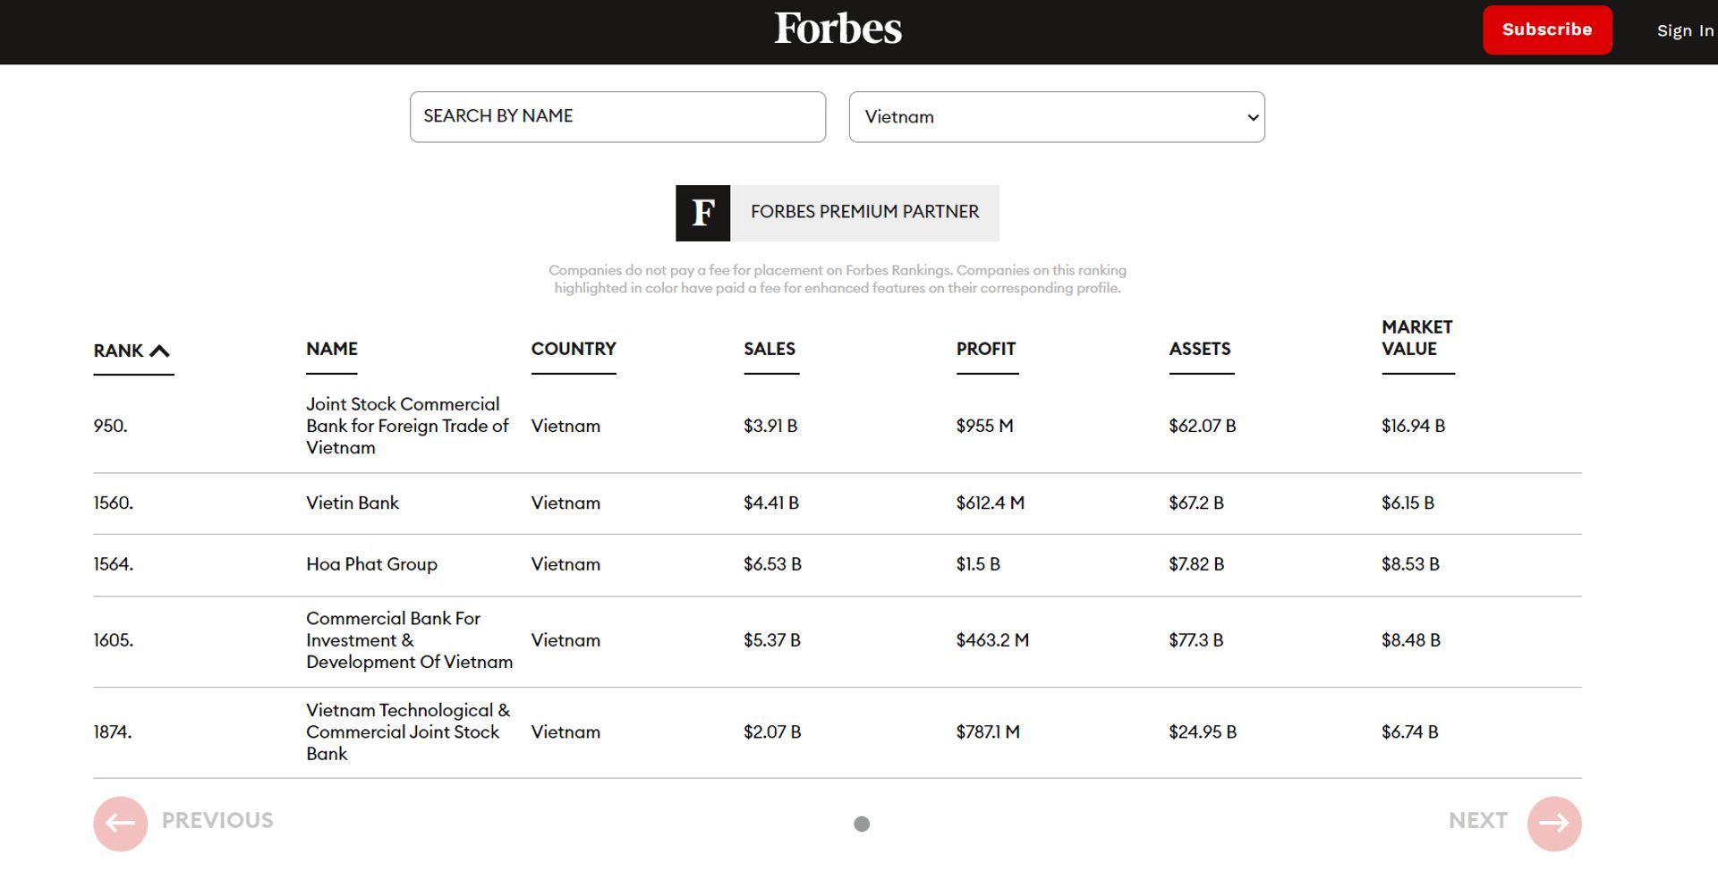The width and height of the screenshot is (1718, 871).
Task: Sort by the Profit column header
Action: (986, 349)
